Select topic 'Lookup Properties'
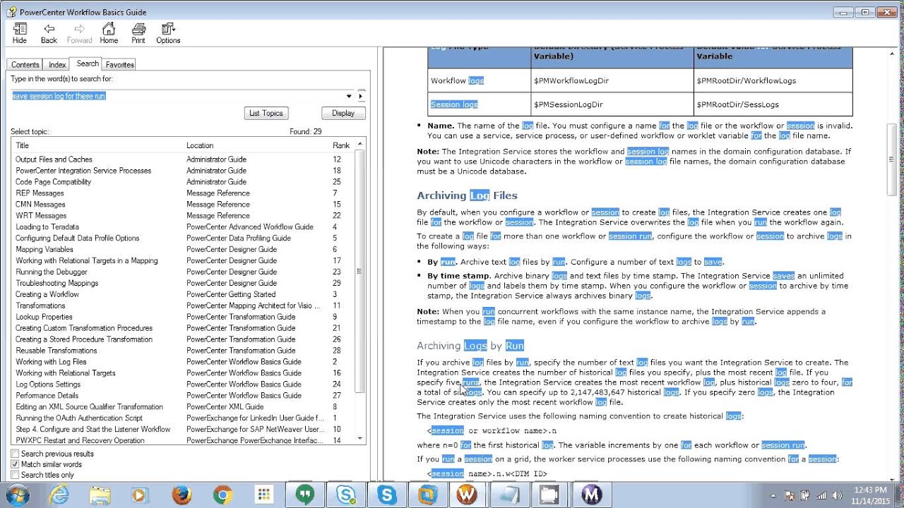 [x=44, y=317]
